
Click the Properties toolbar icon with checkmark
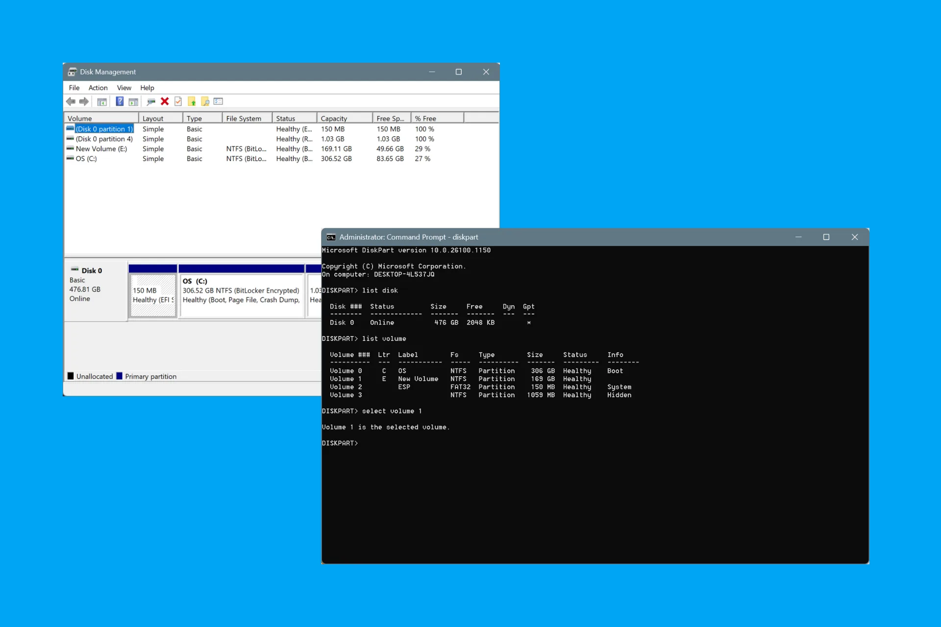click(x=178, y=101)
